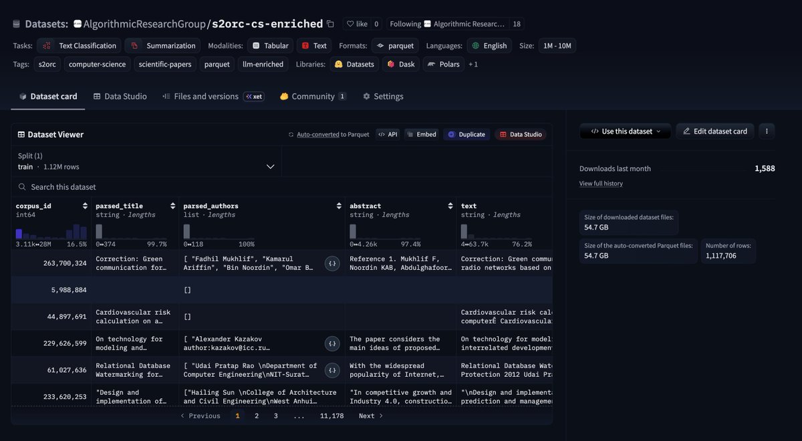Select the Text Classification task tag
Viewport: 802px width, 441px height.
[78, 45]
